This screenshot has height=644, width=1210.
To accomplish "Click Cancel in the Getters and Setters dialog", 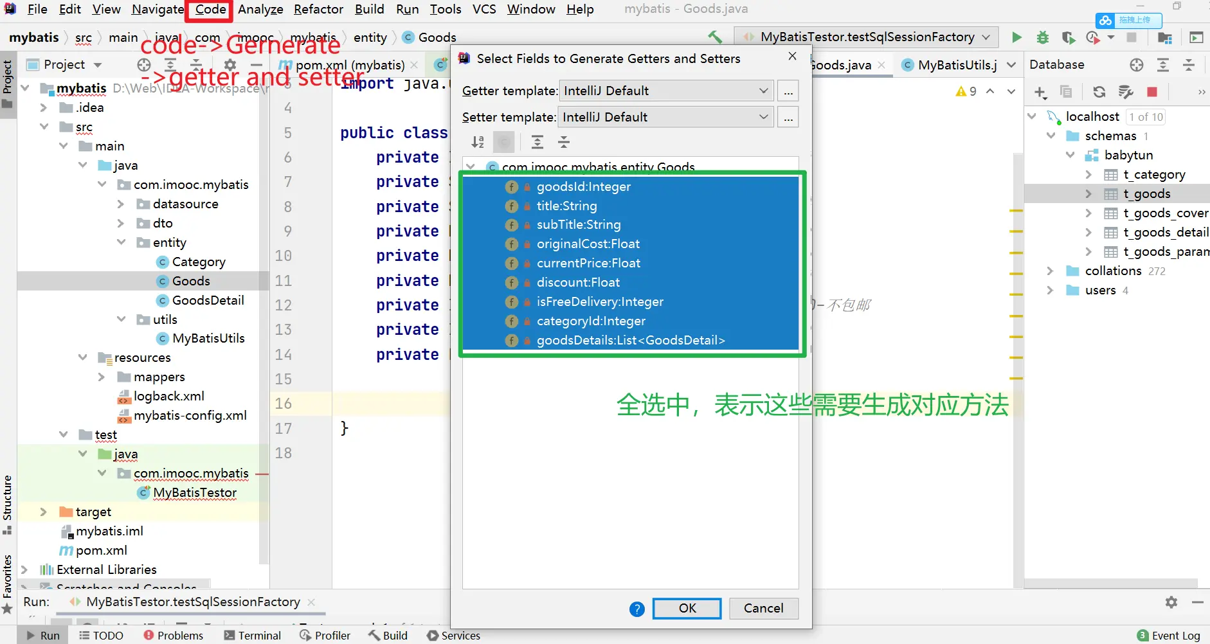I will point(763,608).
